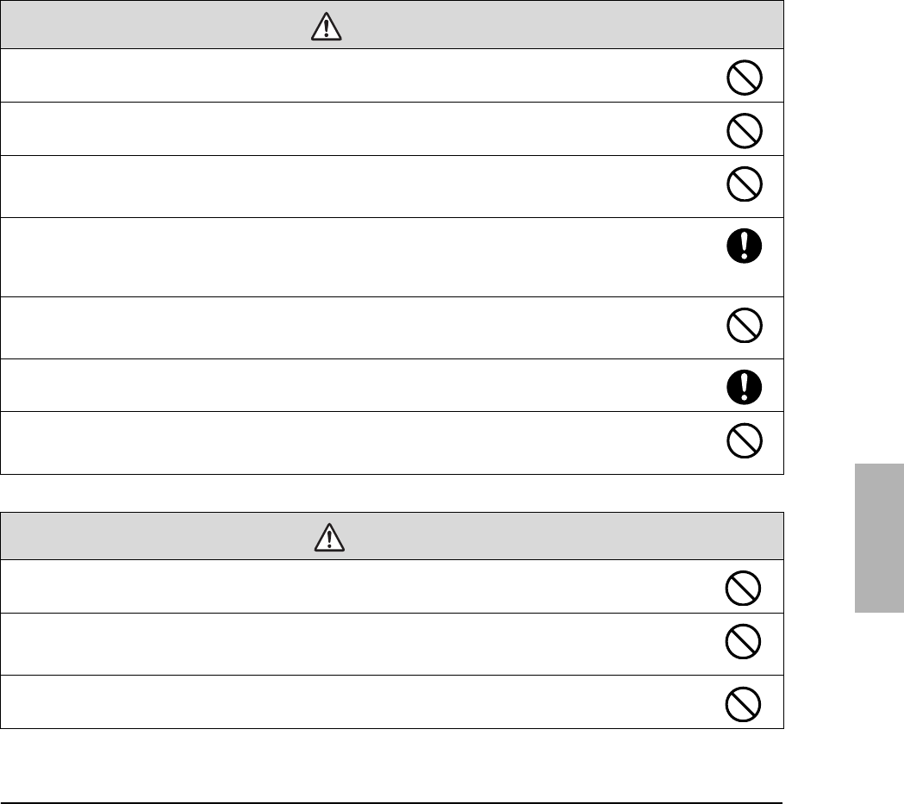Click the gray side tab on the right edge
This screenshot has width=904, height=804.
tap(879, 538)
